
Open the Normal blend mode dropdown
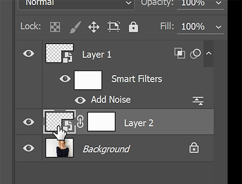click(76, 3)
